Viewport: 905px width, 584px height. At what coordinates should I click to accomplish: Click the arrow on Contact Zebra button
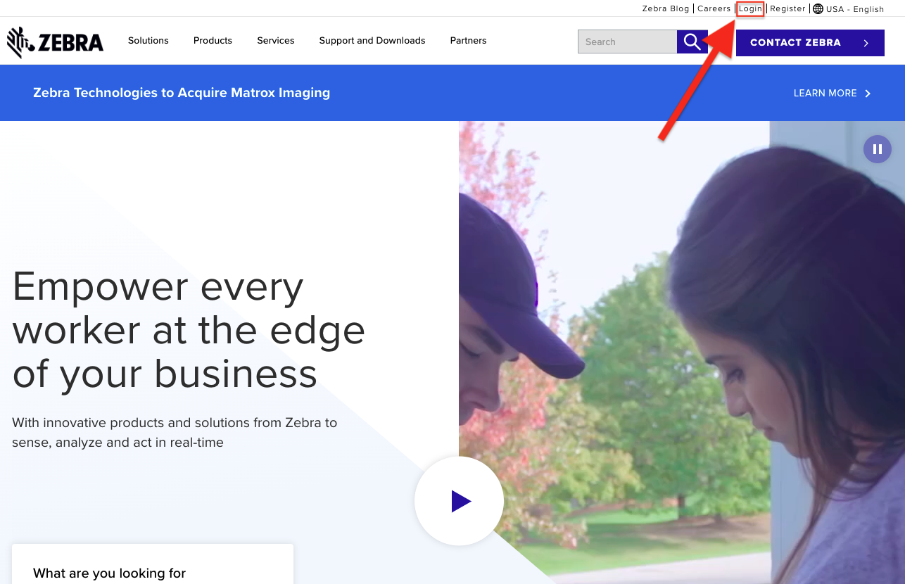[866, 43]
